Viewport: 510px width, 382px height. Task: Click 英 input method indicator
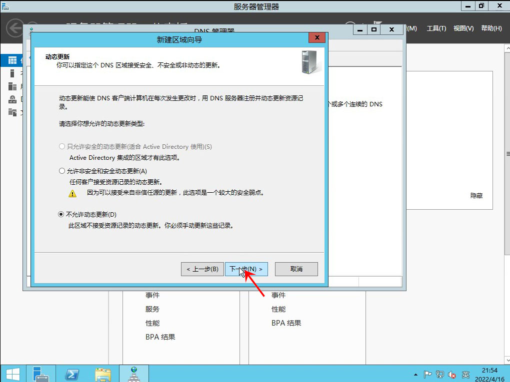tap(466, 375)
